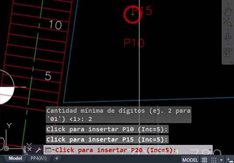Open navigation bar options menu at bottom corner
The width and height of the screenshot is (234, 163).
click(231, 62)
